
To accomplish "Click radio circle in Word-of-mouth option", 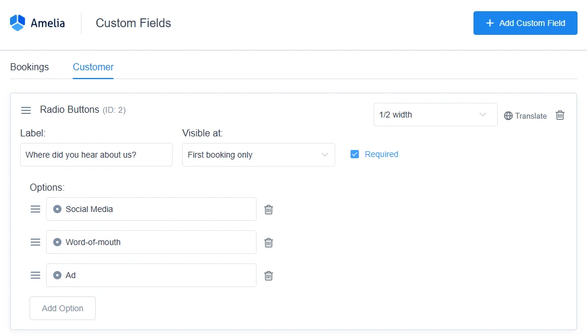I will click(57, 242).
